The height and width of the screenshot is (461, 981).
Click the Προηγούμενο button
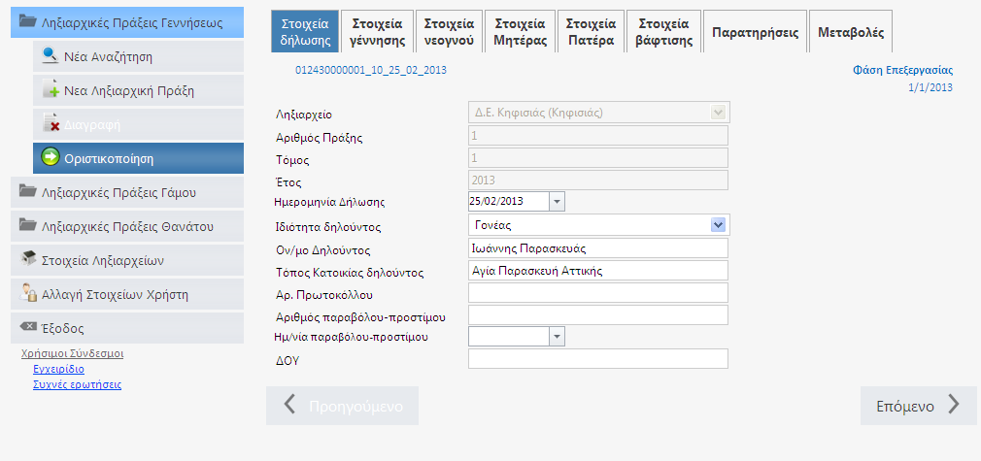(x=342, y=406)
